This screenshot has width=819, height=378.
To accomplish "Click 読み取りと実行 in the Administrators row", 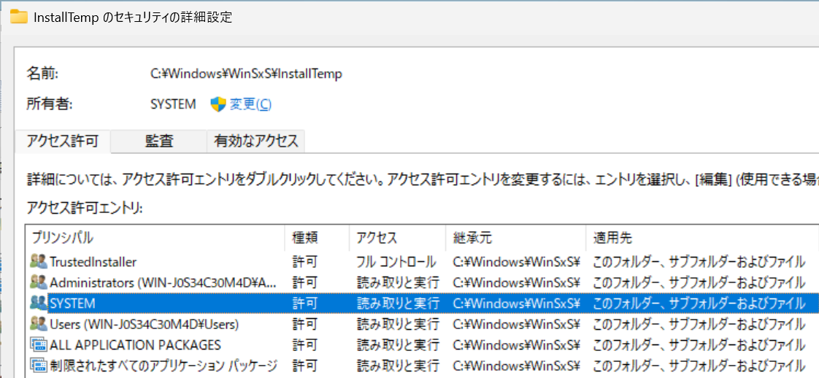I will tap(398, 282).
